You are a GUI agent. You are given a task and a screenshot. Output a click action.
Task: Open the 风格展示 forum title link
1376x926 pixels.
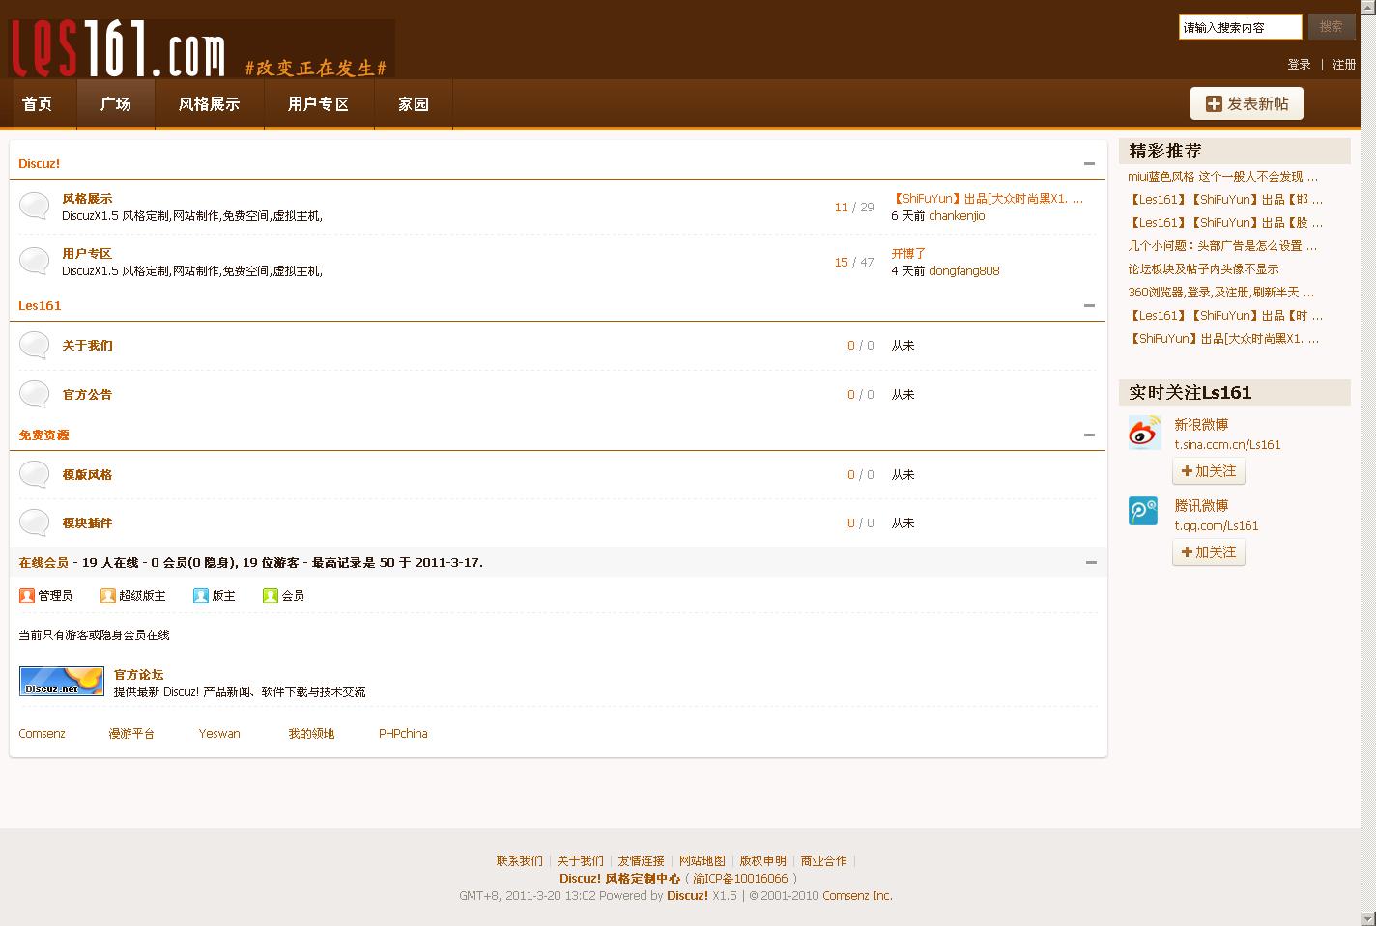click(x=87, y=199)
